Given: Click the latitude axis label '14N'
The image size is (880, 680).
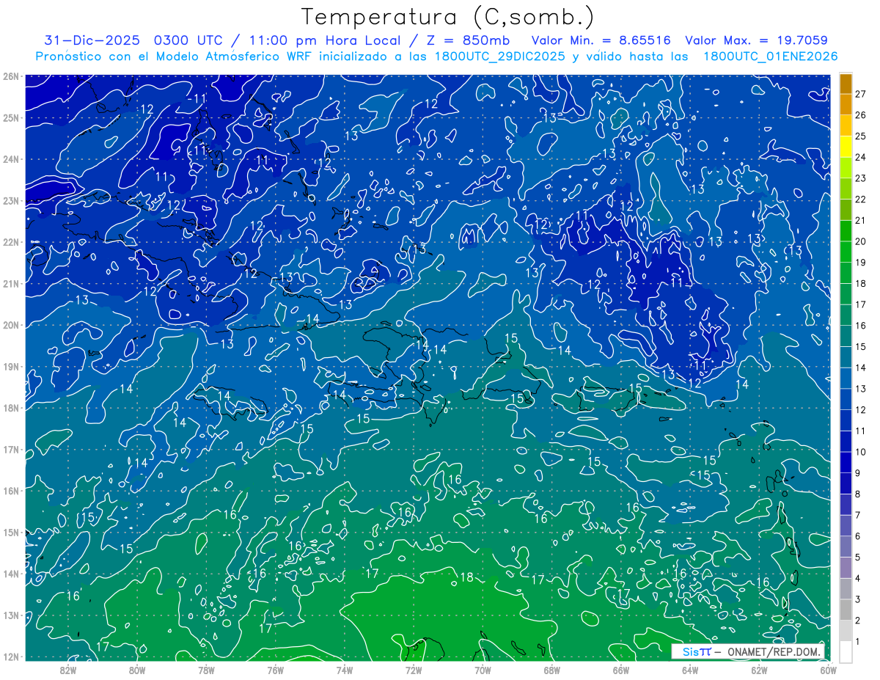Looking at the screenshot, I should coord(11,574).
